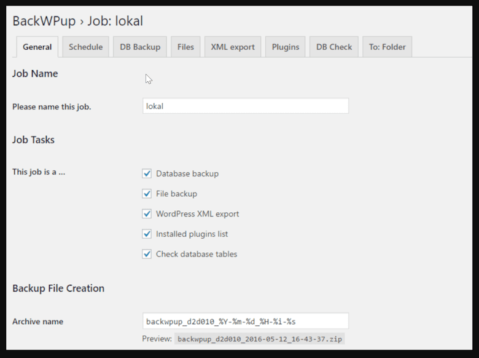Uncheck Check database tables checkbox
This screenshot has width=479, height=358.
pos(147,254)
